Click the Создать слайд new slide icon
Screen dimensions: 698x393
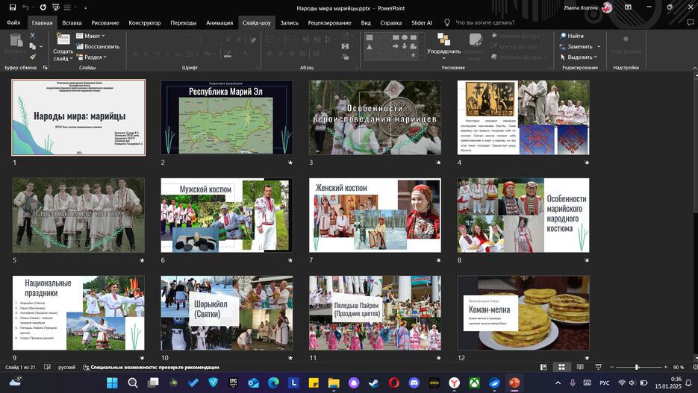point(63,39)
